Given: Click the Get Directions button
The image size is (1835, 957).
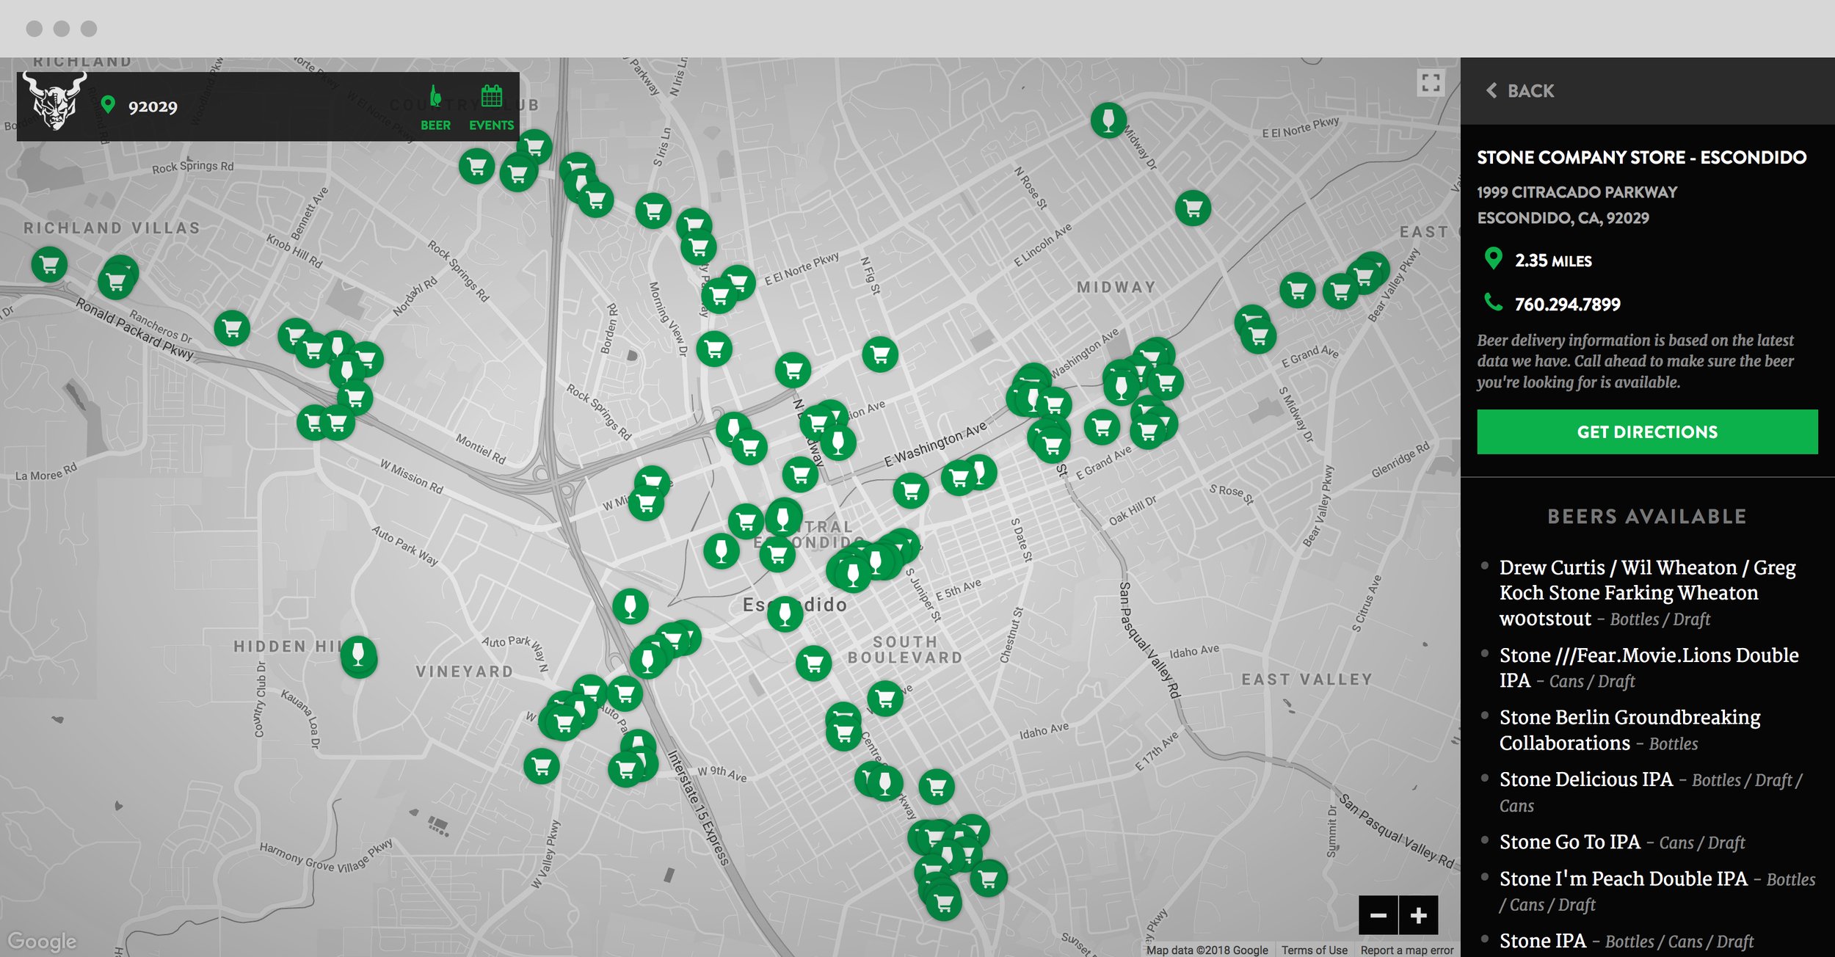Looking at the screenshot, I should point(1647,432).
